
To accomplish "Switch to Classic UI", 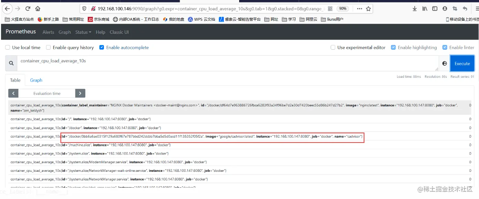I will pyautogui.click(x=119, y=32).
